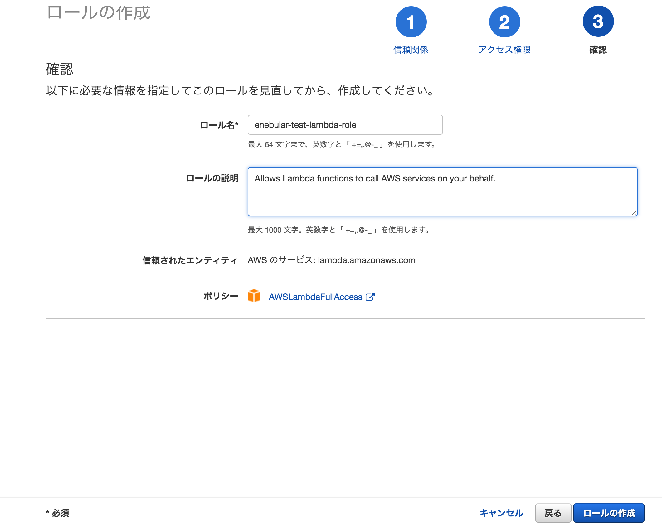Click the step 2 circle icon
662x527 pixels.
point(504,22)
